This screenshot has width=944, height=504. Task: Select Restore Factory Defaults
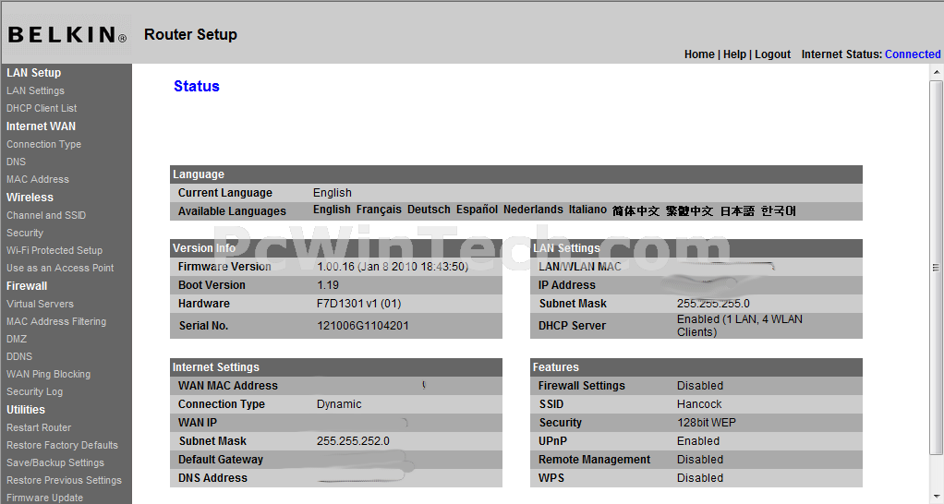tap(62, 445)
